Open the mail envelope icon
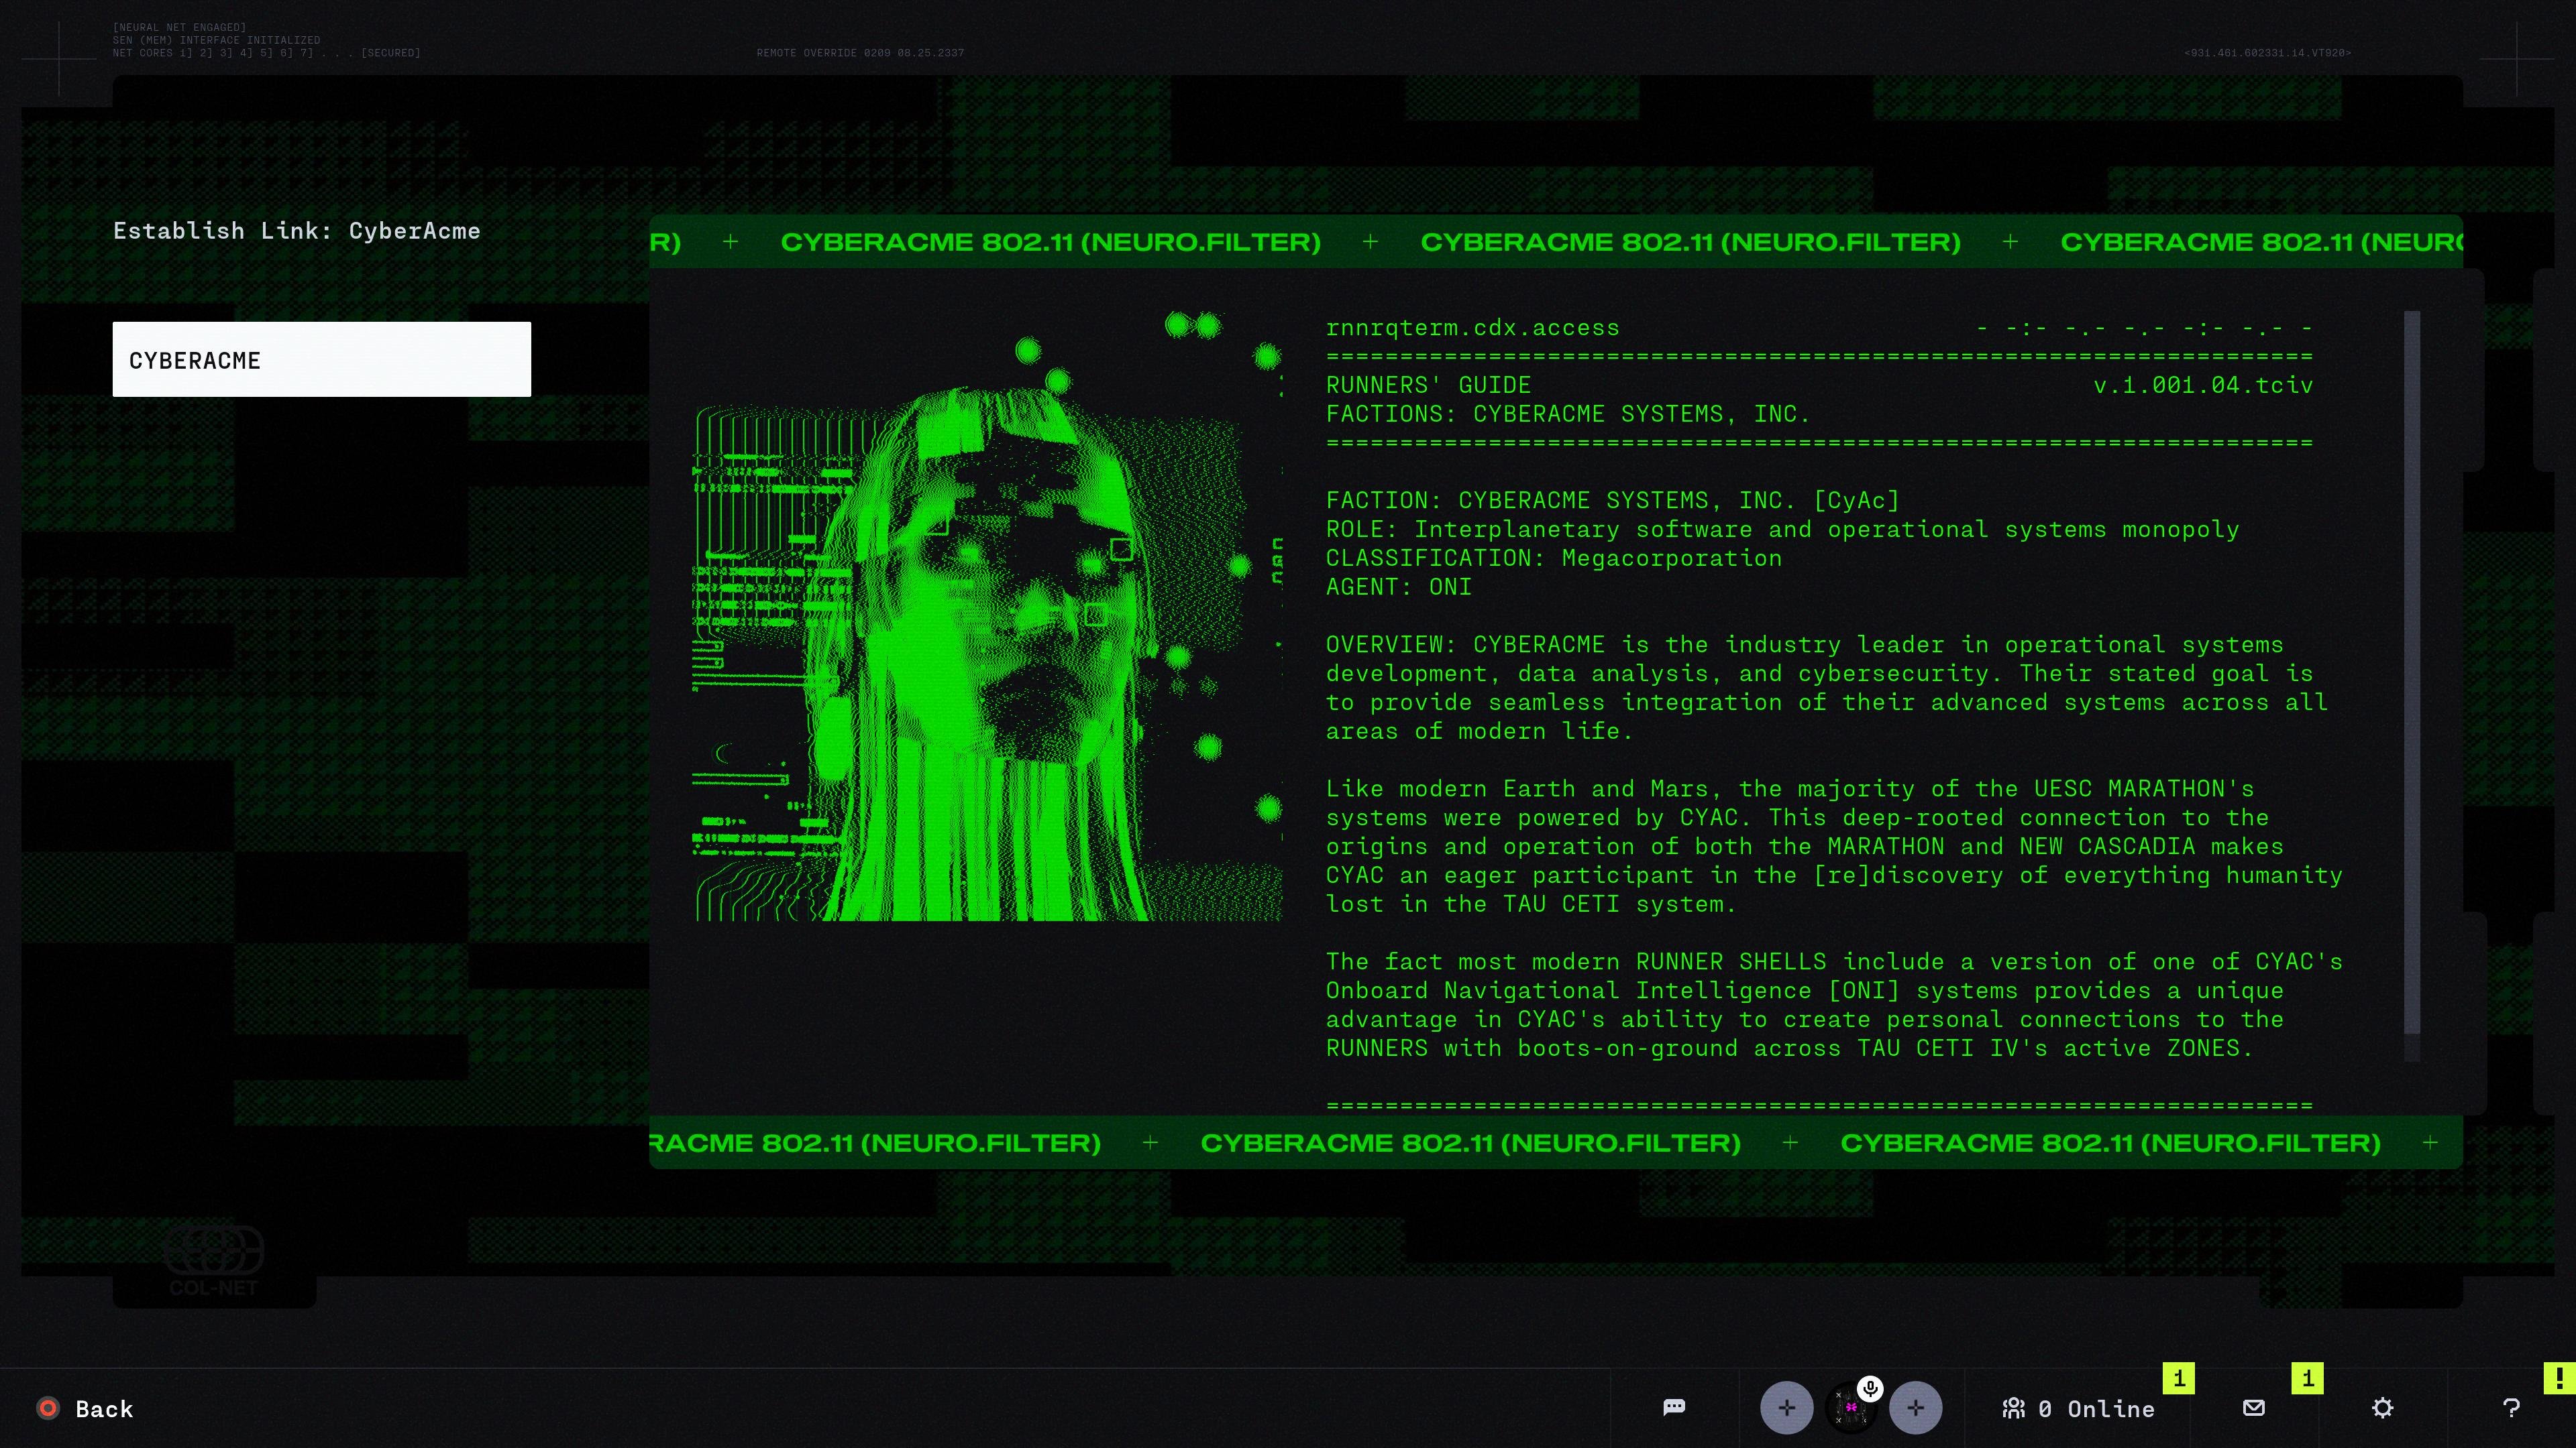Screen dimensions: 2576x1448 pos(2254,1407)
